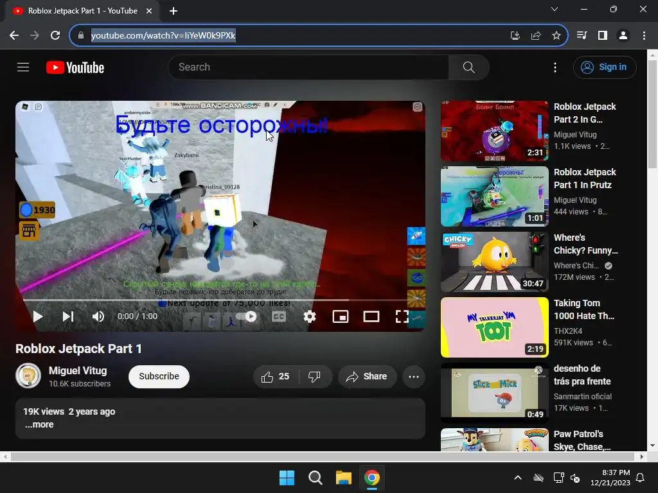Close the Roblox Jetpack Part 1 tab
Viewport: 658px width, 493px height.
[149, 11]
